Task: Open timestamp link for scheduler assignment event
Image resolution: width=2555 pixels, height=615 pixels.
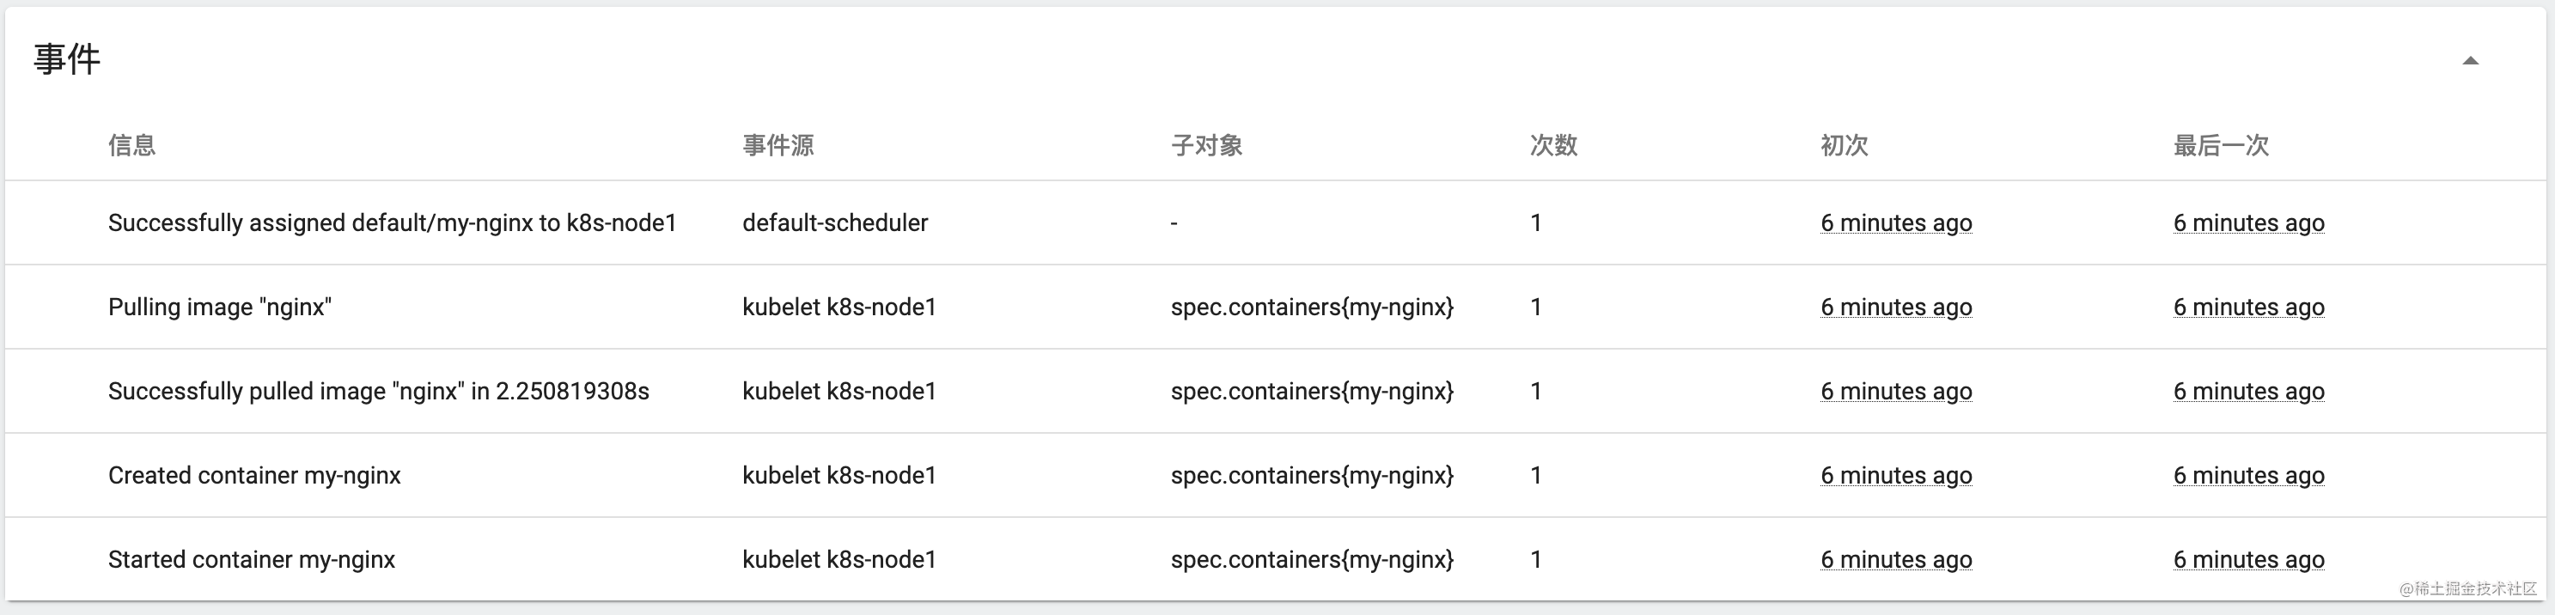Action: 1895,222
